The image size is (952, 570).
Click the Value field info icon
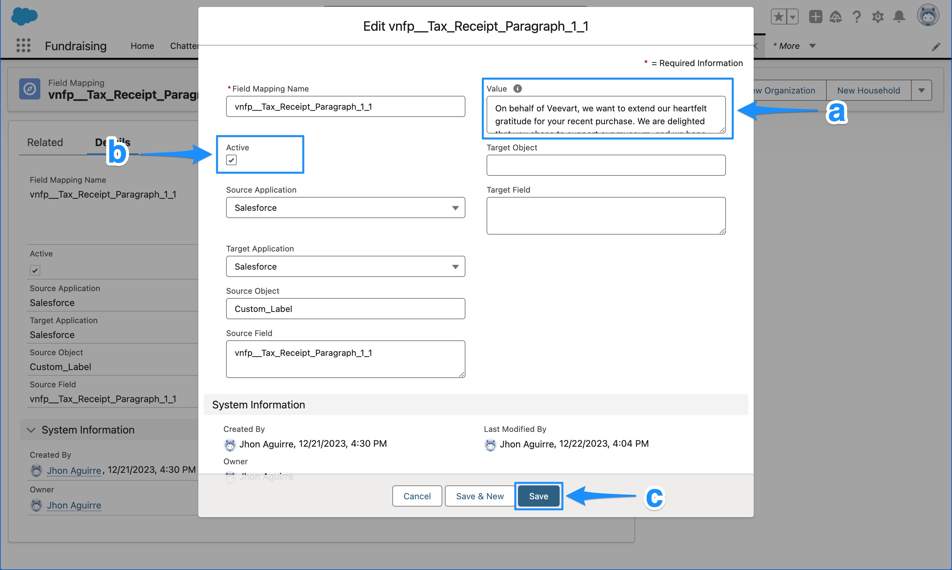click(x=517, y=88)
